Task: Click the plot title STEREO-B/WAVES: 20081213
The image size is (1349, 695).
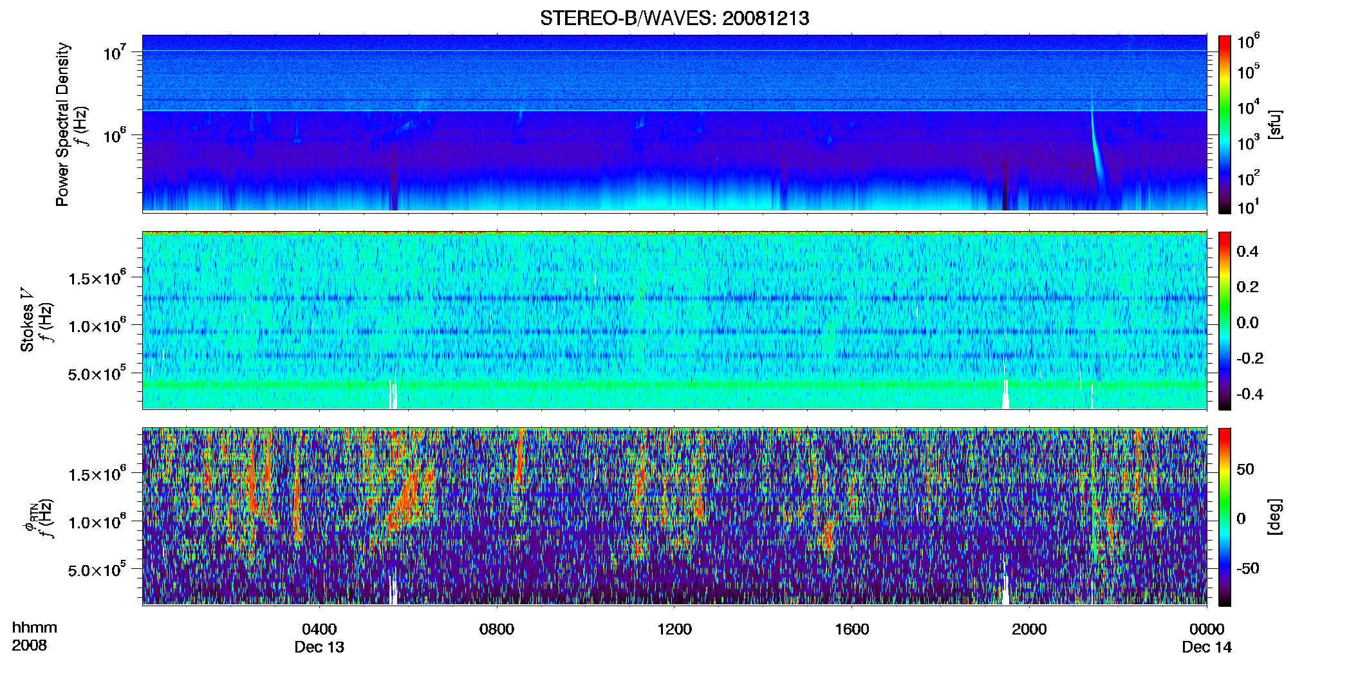Action: pos(674,18)
